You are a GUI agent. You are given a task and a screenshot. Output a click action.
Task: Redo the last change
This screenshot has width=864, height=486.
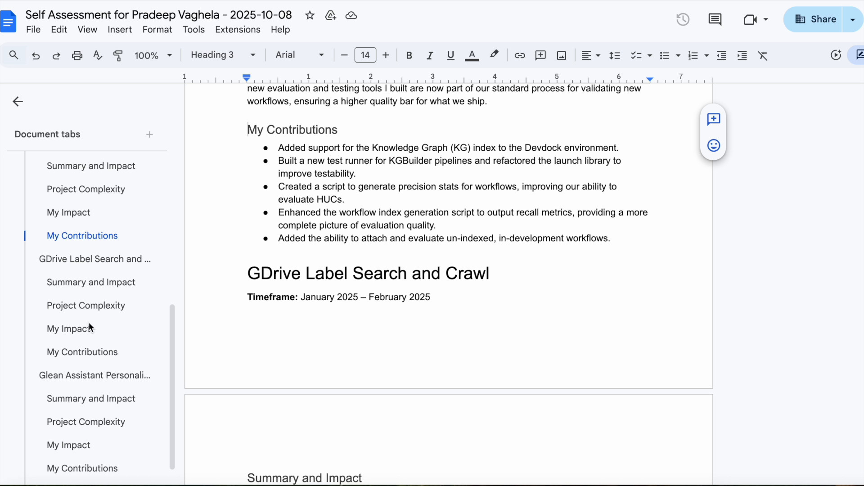[56, 55]
